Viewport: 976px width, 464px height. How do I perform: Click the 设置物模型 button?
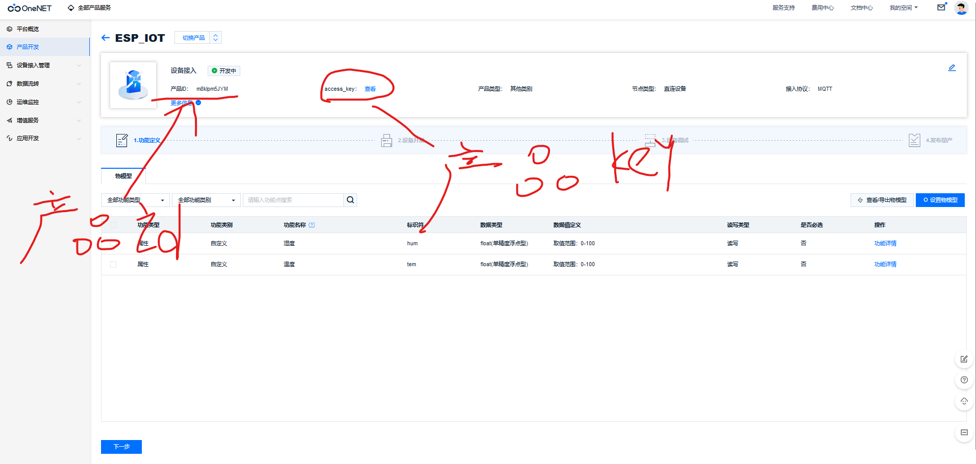[x=940, y=200]
